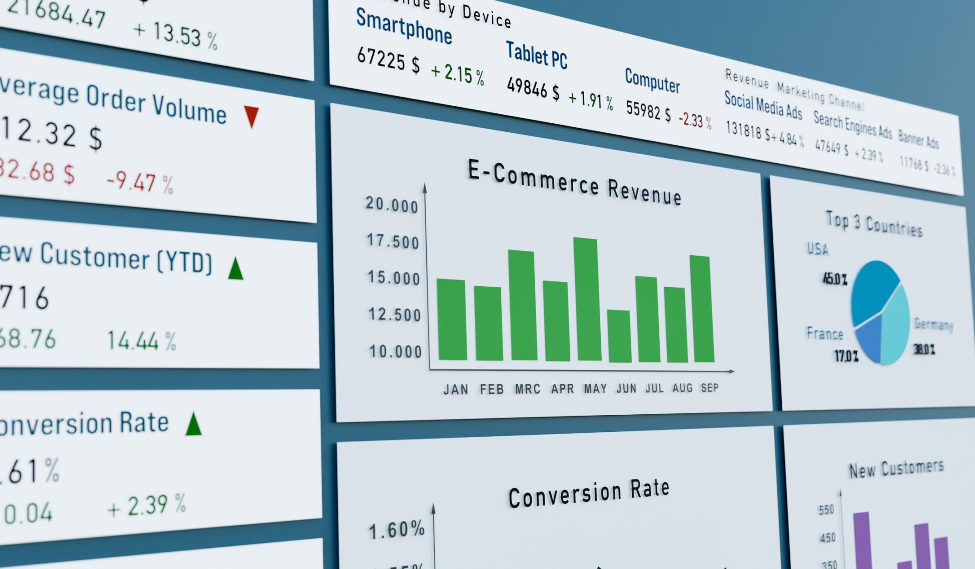Click the 15.000 axis label on revenue chart
The width and height of the screenshot is (975, 569).
(x=394, y=278)
